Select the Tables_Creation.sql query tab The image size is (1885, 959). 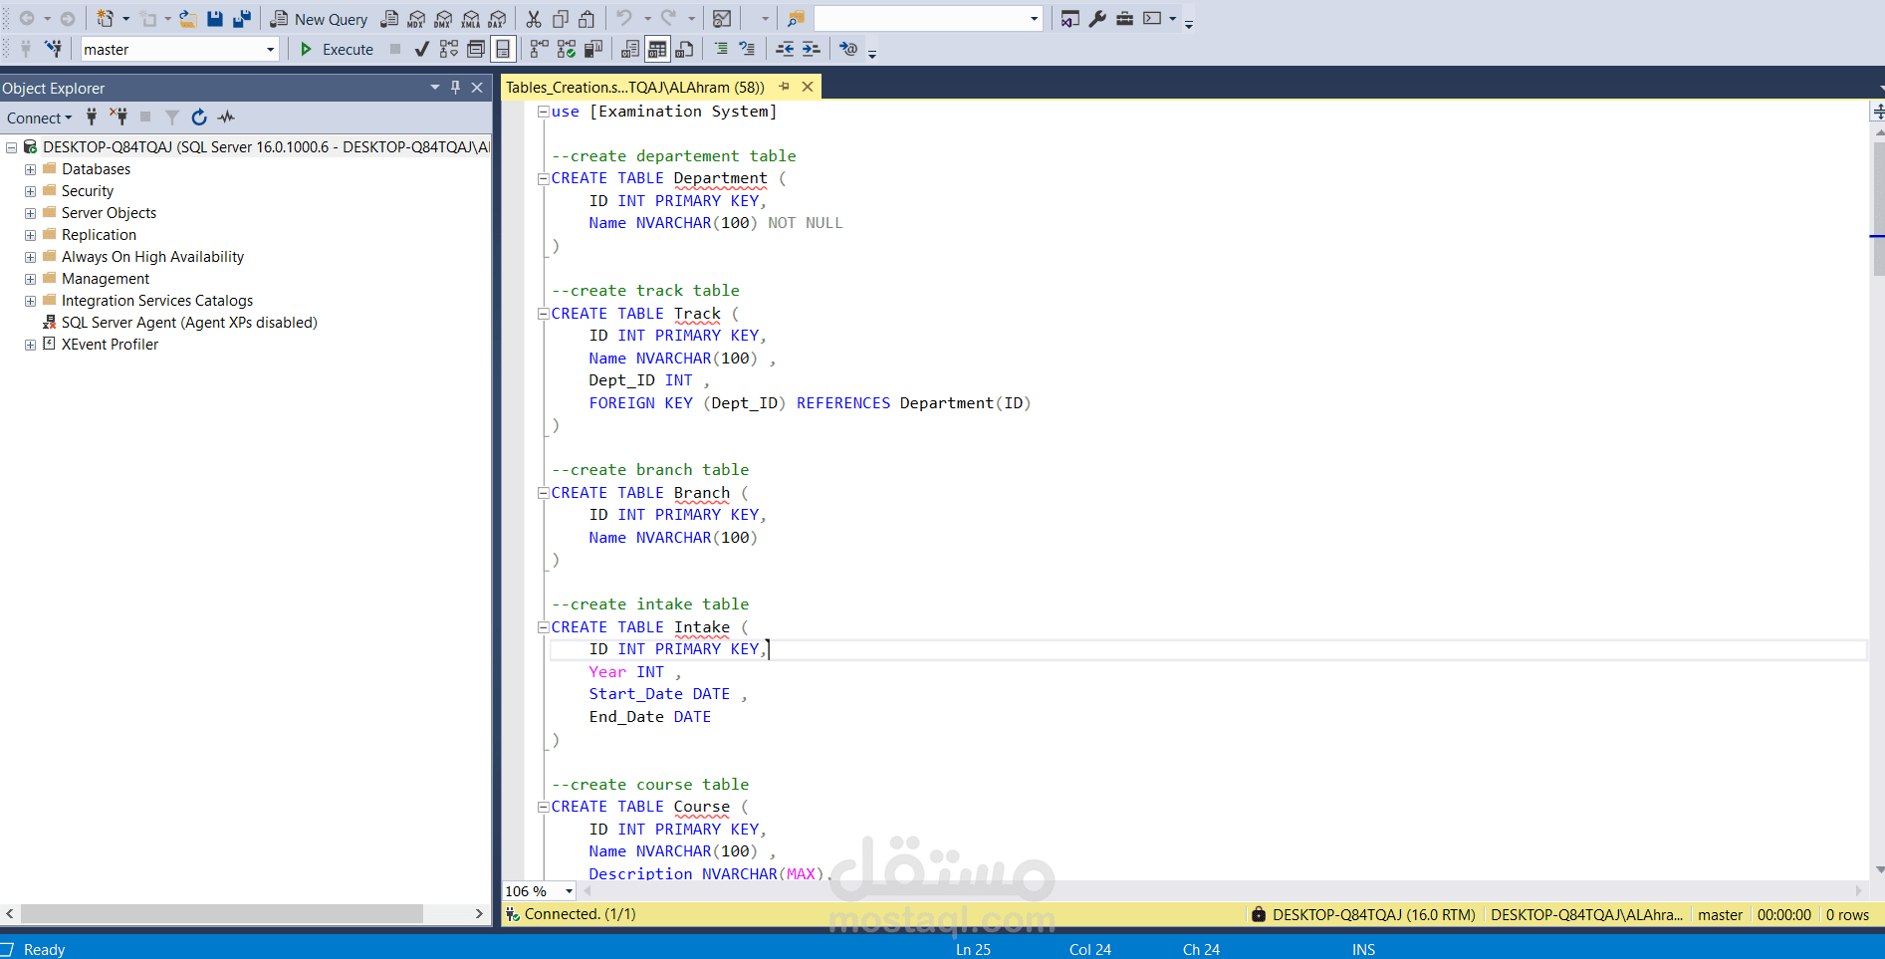coord(635,88)
